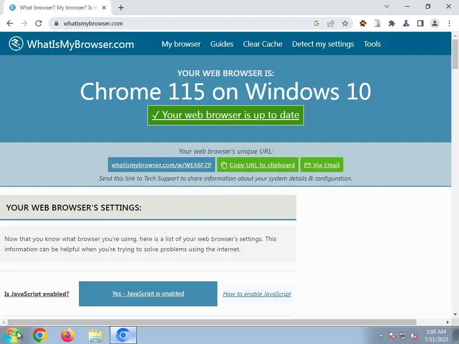This screenshot has width=459, height=344.
Task: Open the My browser menu
Action: [181, 44]
